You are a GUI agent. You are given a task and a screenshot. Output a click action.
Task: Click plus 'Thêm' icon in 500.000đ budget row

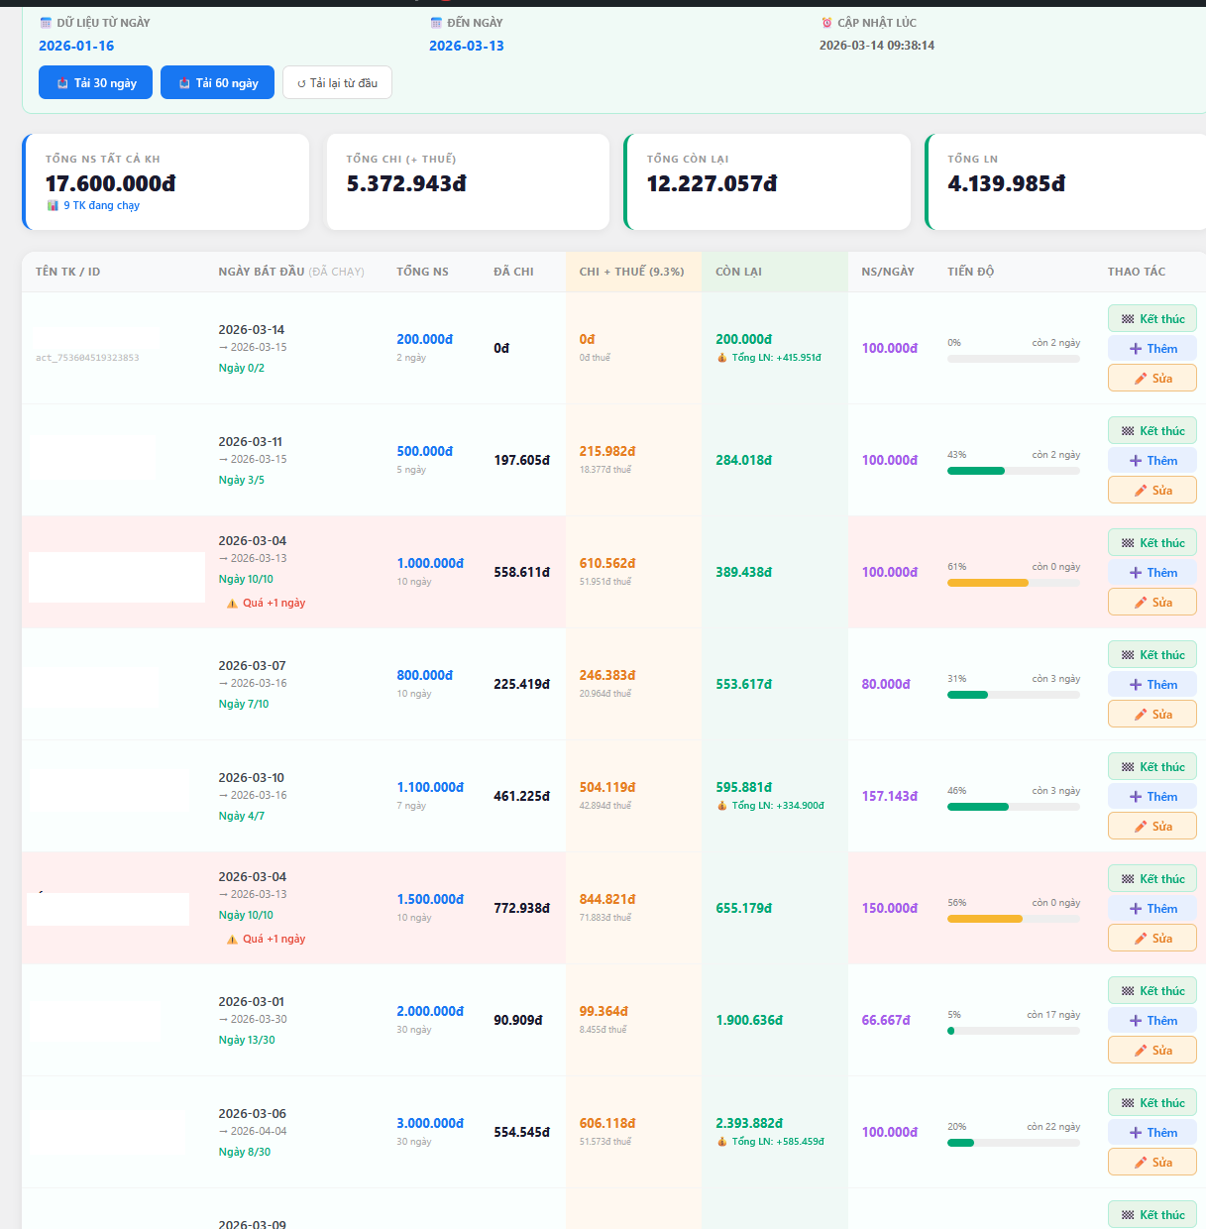coord(1136,461)
